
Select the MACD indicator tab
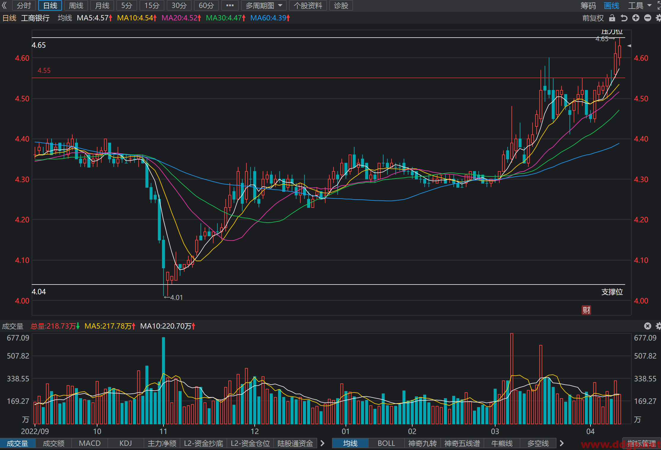[90, 443]
